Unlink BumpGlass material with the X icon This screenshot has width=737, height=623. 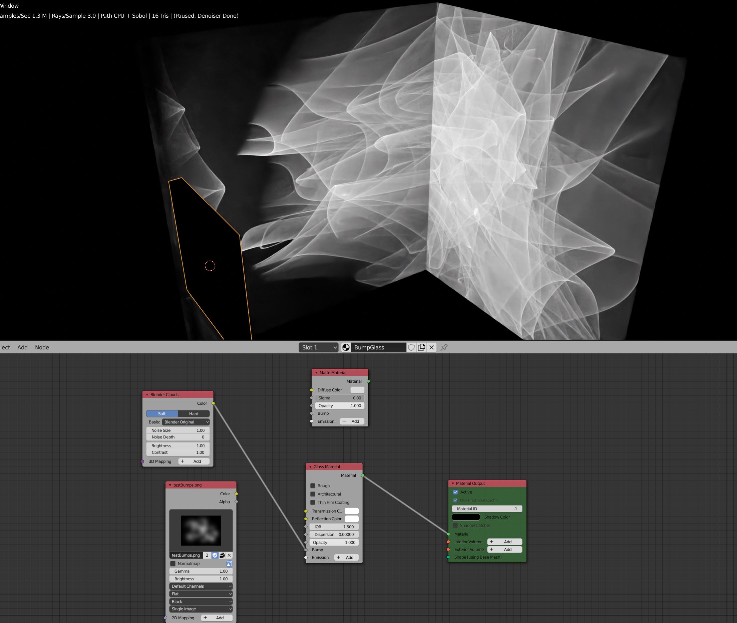tap(431, 347)
